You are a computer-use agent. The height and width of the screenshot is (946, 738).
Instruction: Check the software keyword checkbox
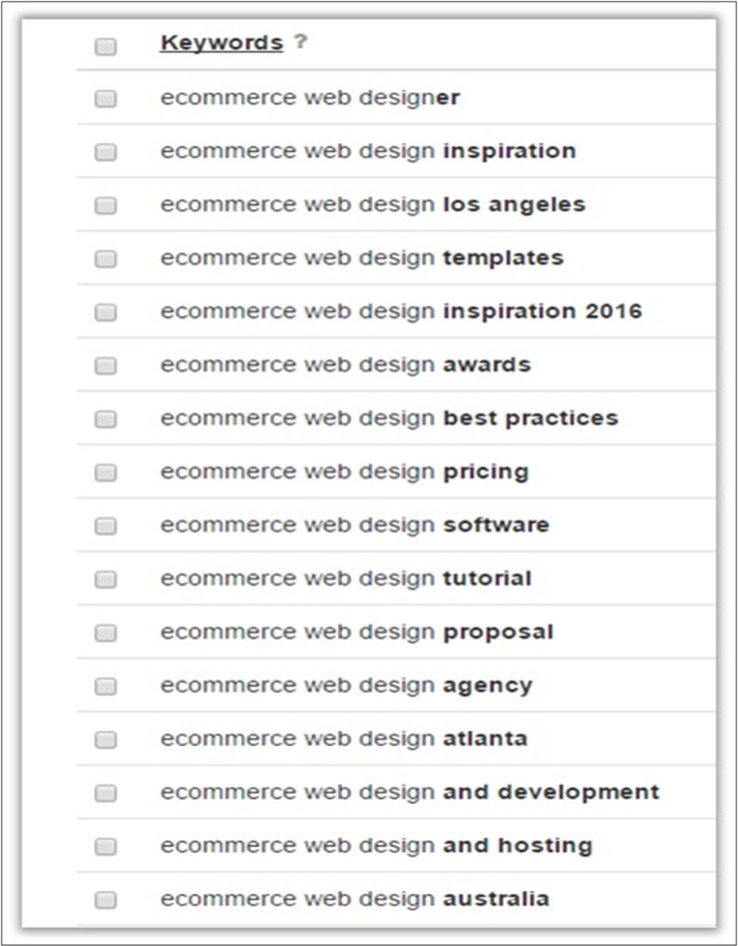[106, 527]
